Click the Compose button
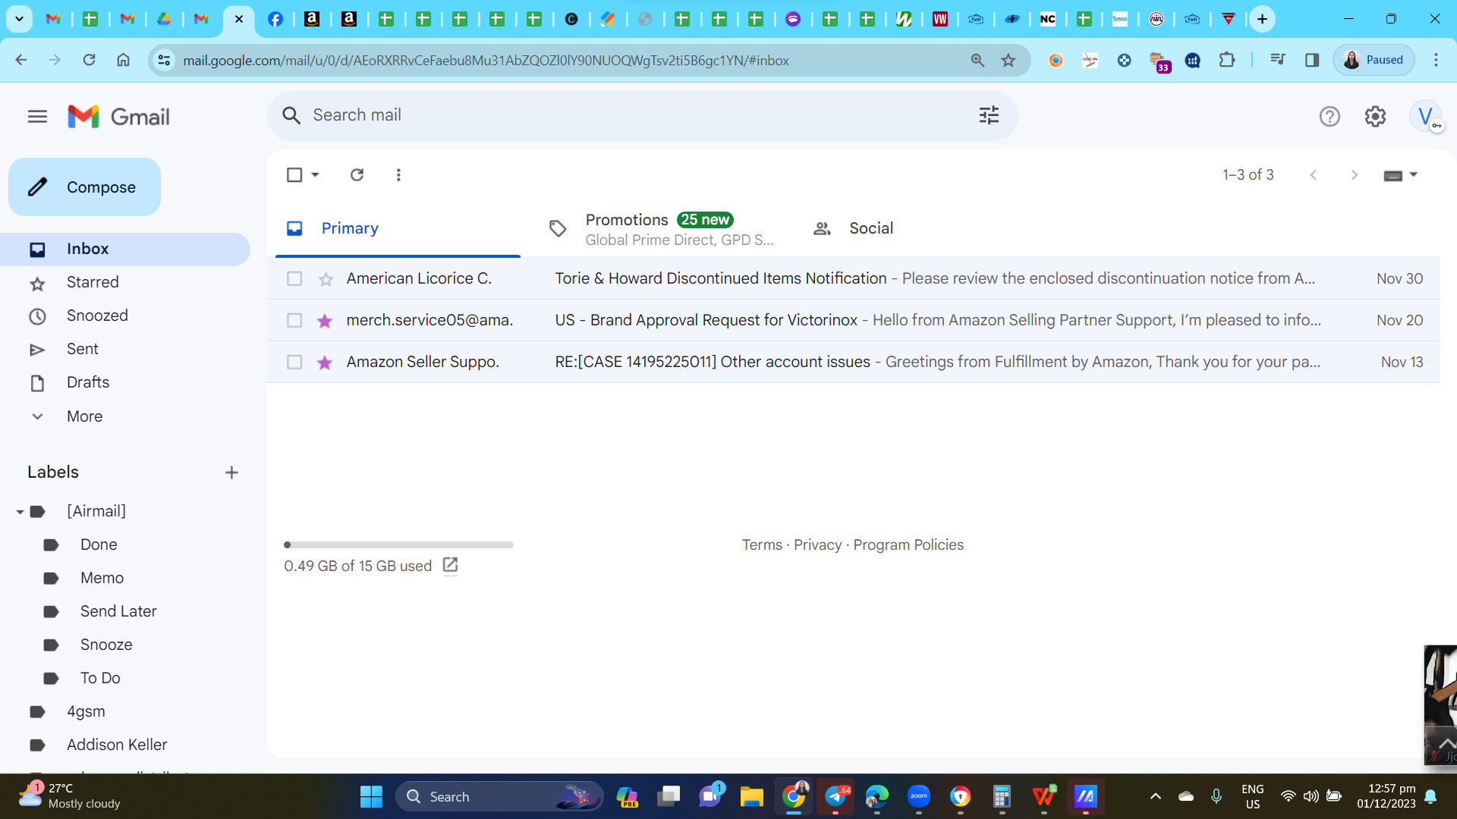 coord(85,187)
